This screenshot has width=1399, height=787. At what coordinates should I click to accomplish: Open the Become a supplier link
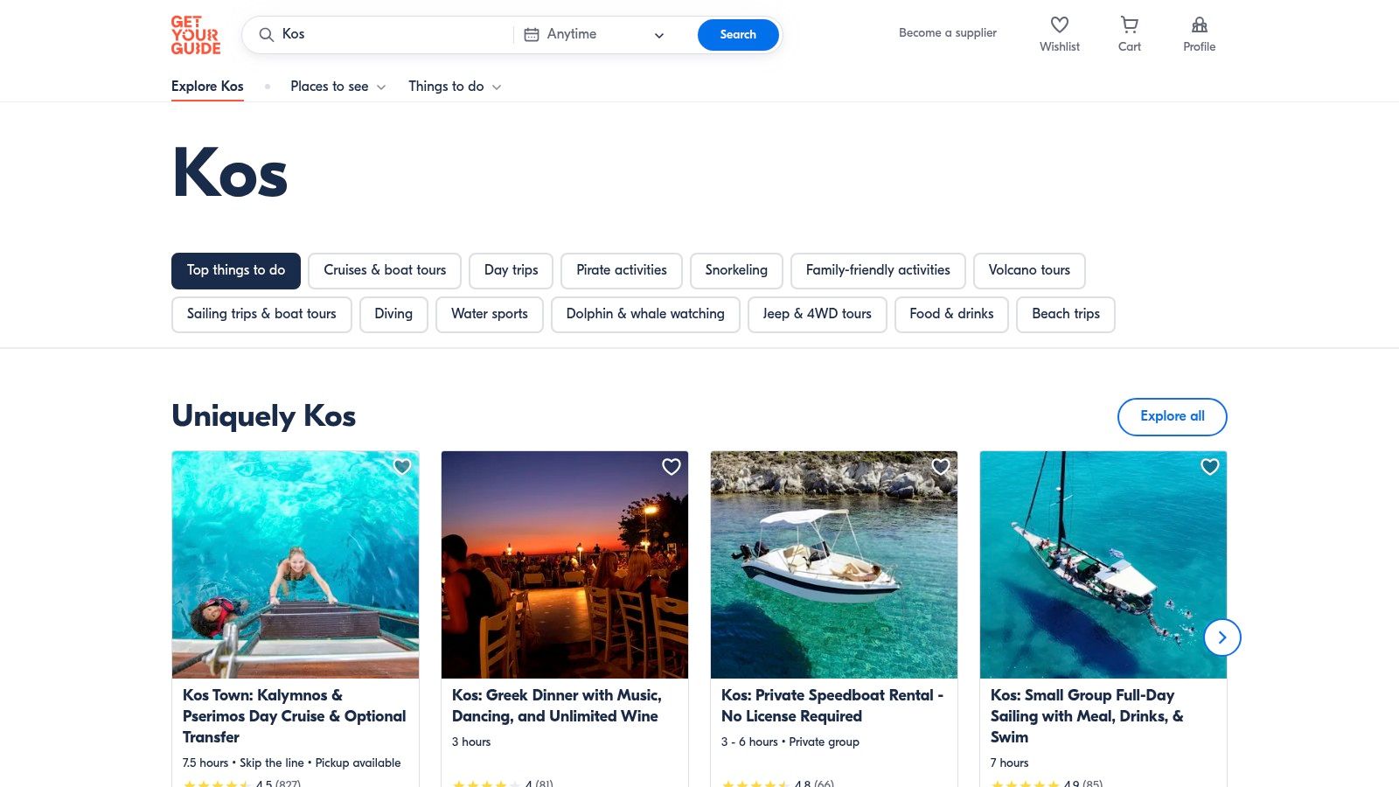tap(947, 32)
